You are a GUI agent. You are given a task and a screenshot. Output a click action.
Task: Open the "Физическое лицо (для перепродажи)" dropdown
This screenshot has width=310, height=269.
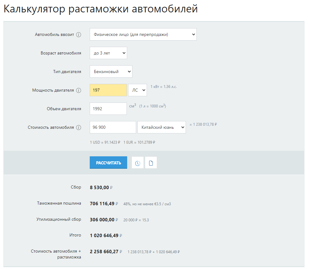point(143,34)
